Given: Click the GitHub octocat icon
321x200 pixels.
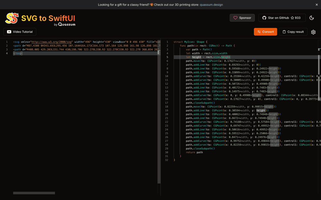Looking at the screenshot, I should (264, 18).
